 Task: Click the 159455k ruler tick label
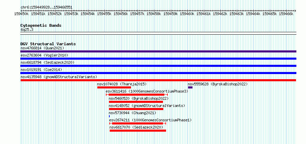[104, 14]
